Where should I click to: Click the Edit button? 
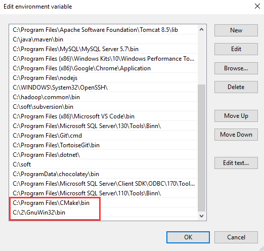(236, 49)
